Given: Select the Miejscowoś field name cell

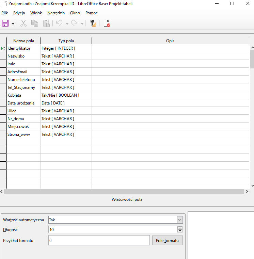Looking at the screenshot, I should (x=23, y=127).
